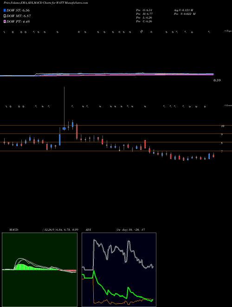232x307 pixels.
Task: Click the last red candlestick on the right
Action: (x=213, y=156)
